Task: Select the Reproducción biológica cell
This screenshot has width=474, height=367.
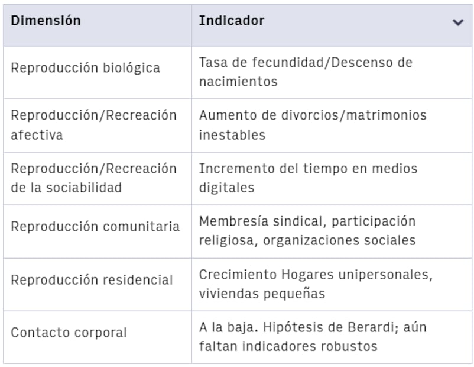Action: tap(98, 72)
